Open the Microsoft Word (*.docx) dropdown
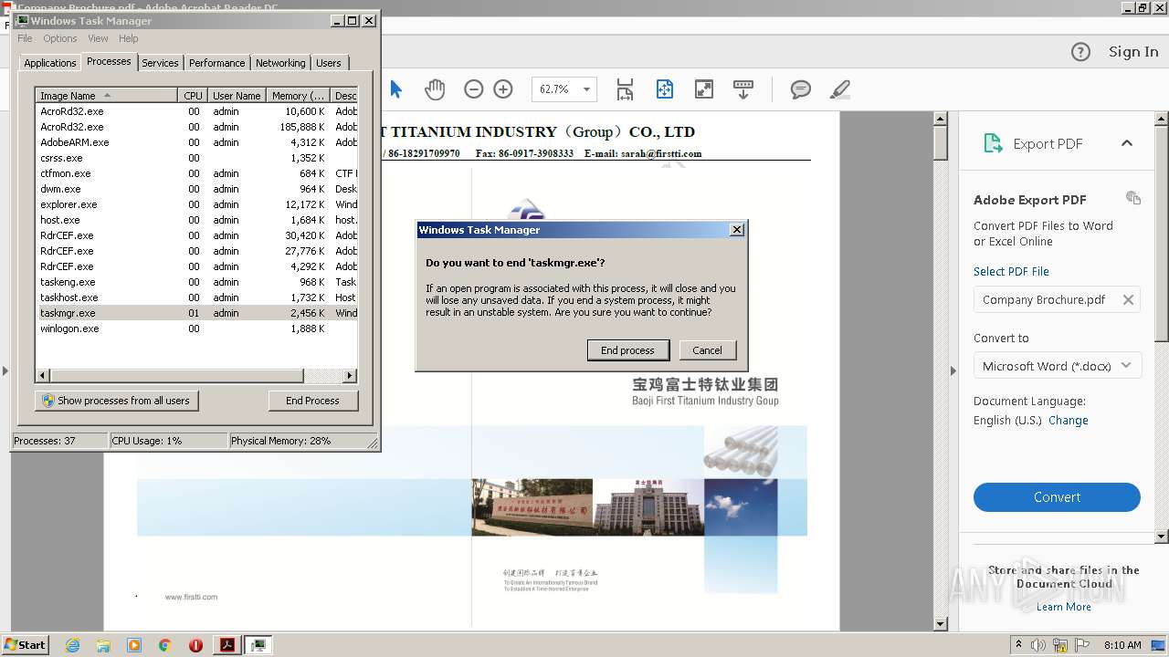The height and width of the screenshot is (657, 1169). (x=1057, y=366)
